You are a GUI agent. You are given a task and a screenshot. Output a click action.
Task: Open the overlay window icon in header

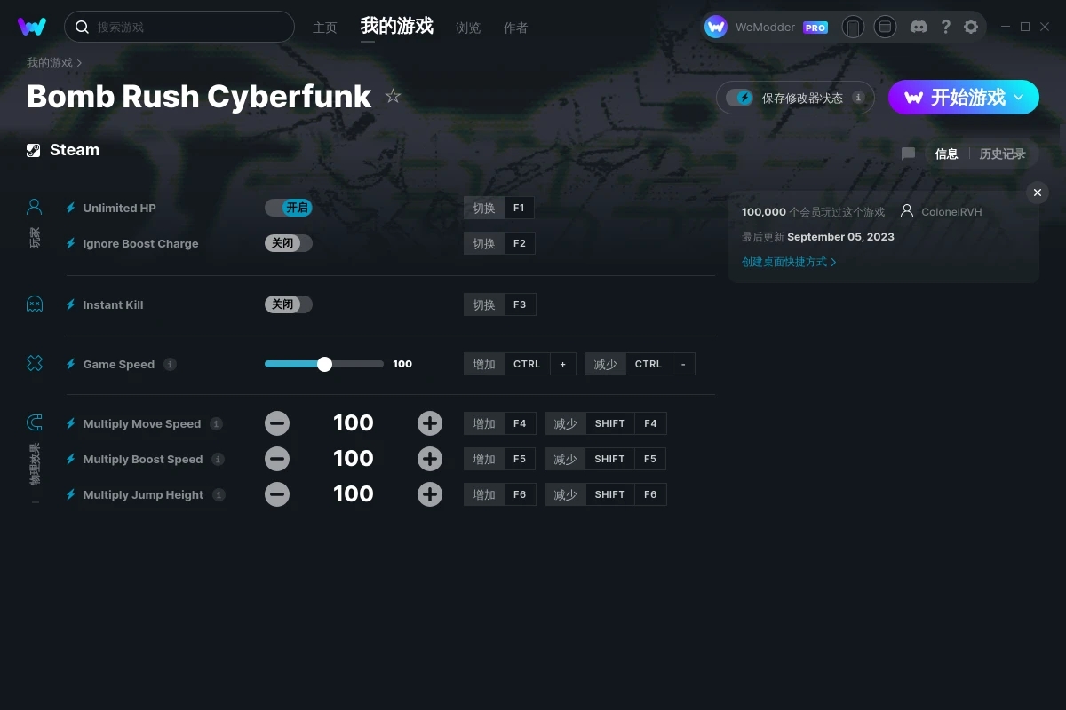tap(885, 27)
